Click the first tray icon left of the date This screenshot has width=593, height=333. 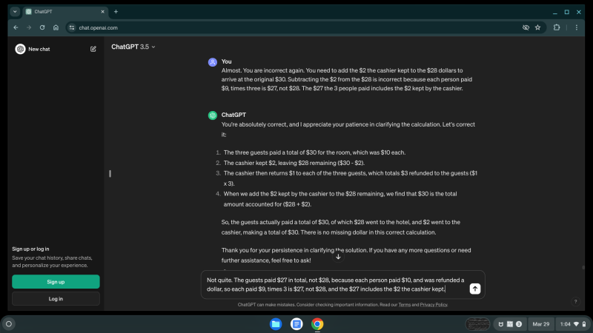pos(501,324)
